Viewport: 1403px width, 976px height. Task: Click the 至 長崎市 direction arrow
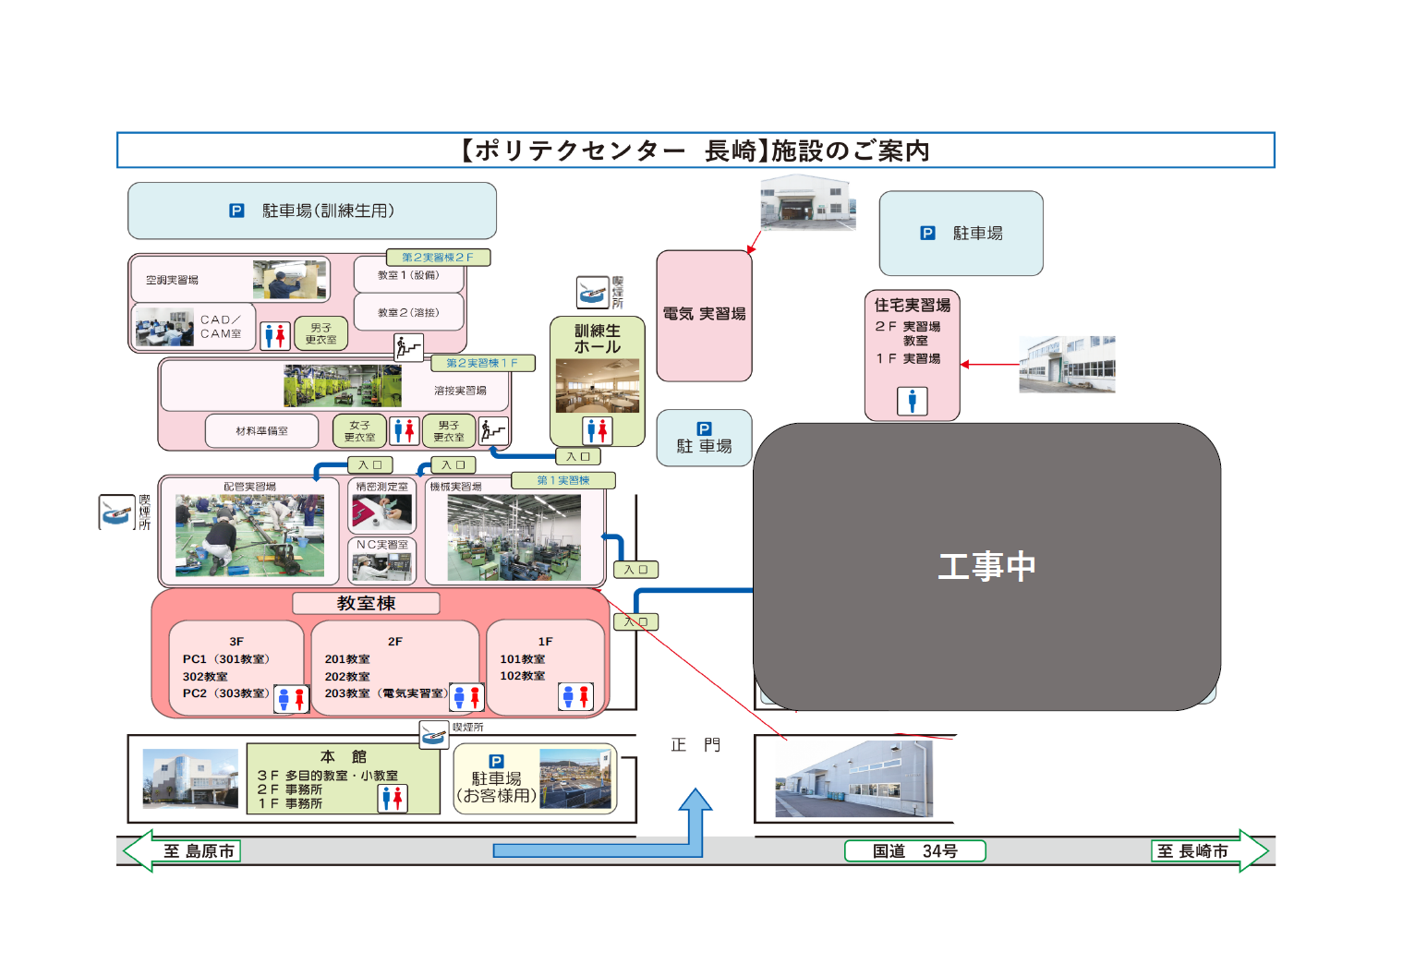coord(1208,850)
